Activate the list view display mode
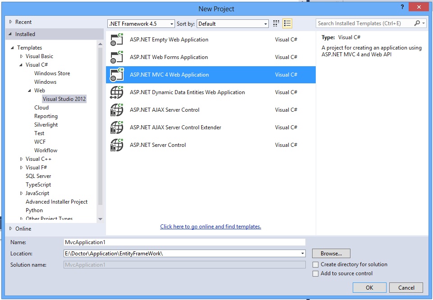 point(287,23)
